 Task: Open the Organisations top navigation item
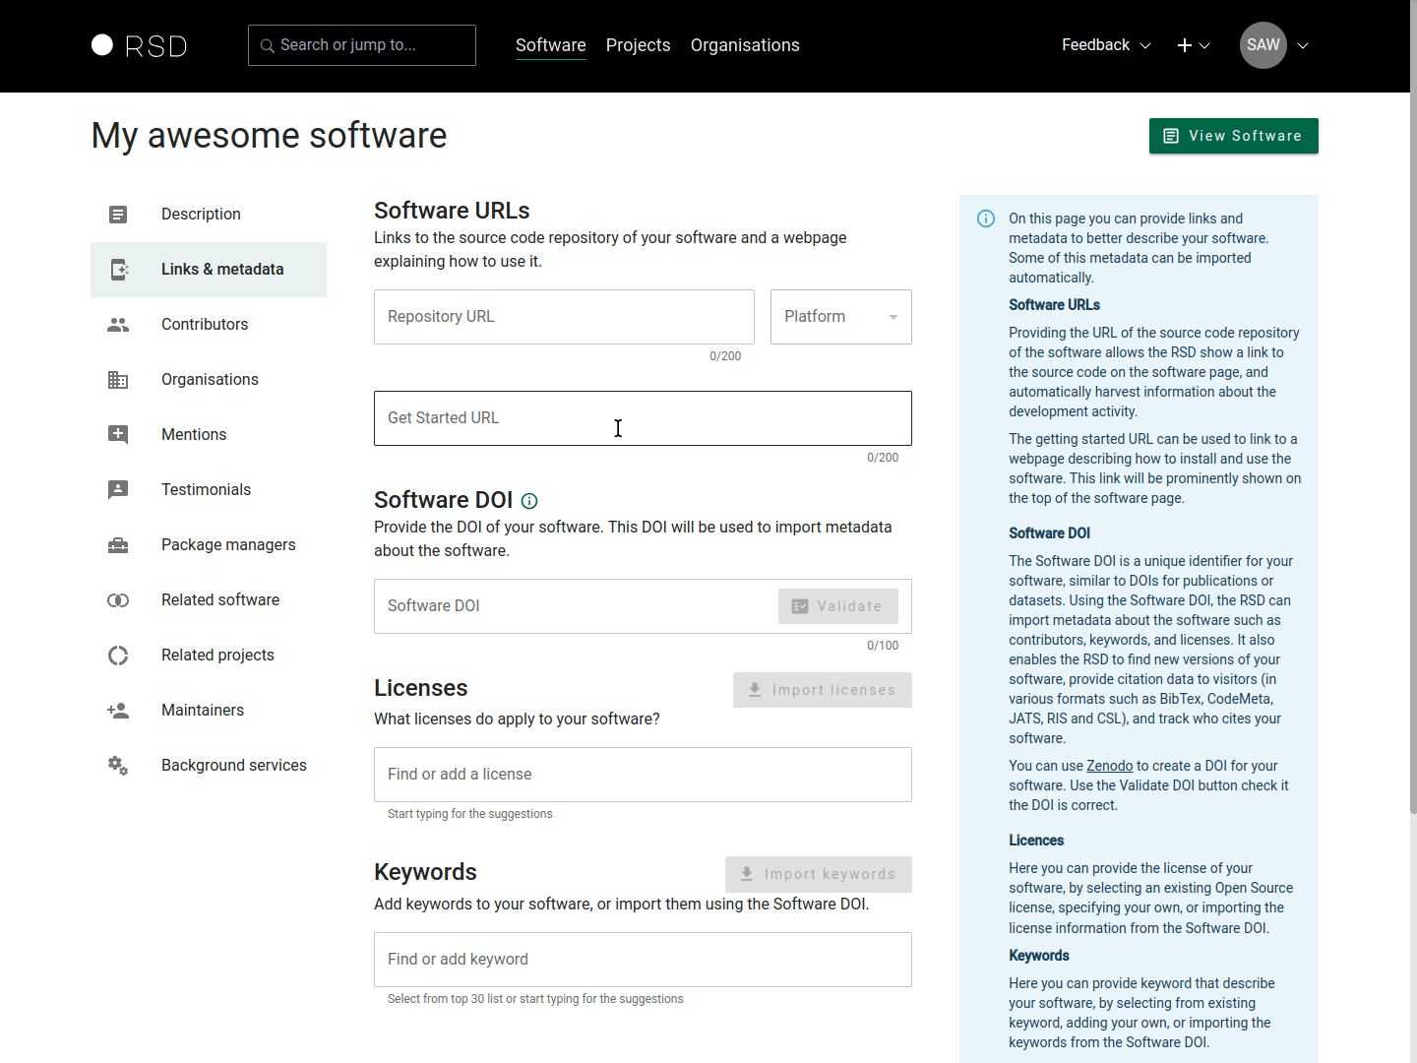(x=745, y=45)
